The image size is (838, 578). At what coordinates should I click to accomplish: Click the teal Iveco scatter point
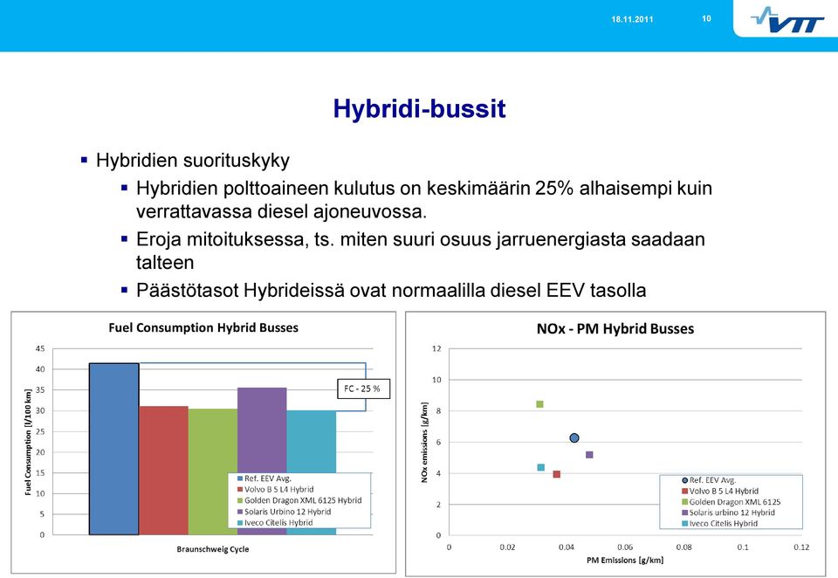pyautogui.click(x=541, y=467)
